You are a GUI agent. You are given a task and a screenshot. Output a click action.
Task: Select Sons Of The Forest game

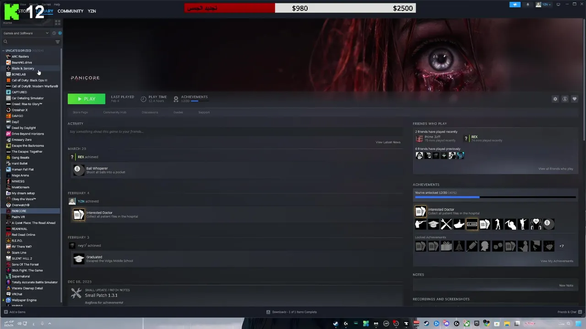coord(25,265)
